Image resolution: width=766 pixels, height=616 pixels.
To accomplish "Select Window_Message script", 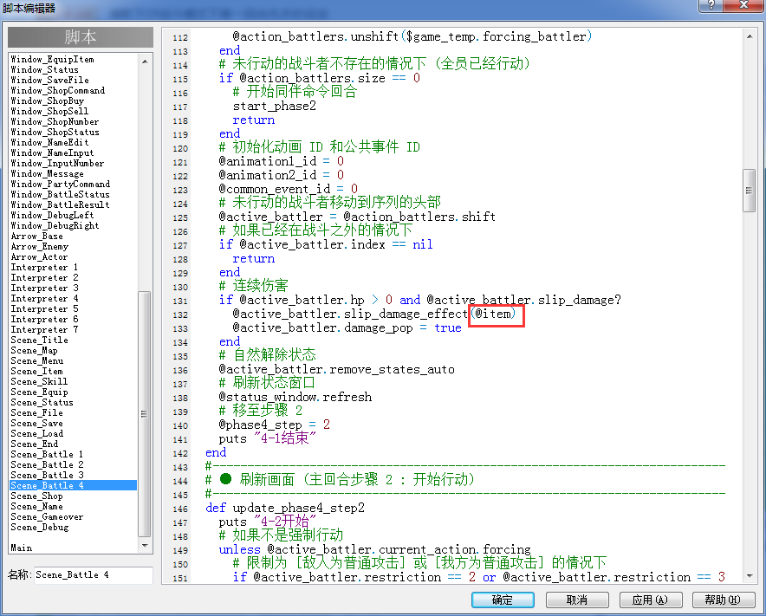I will pyautogui.click(x=48, y=173).
